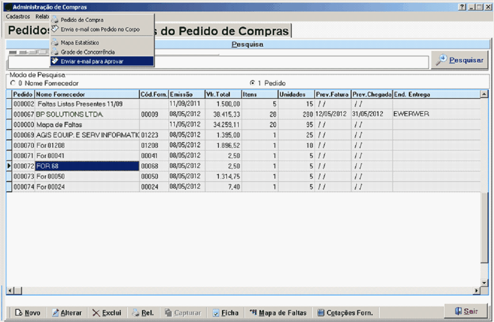Click the Alterar edit button
The width and height of the screenshot is (494, 322).
click(x=67, y=313)
